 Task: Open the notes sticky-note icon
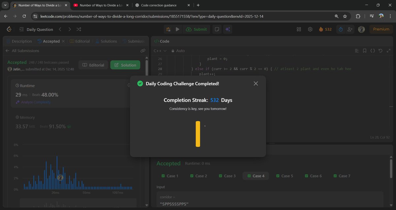(x=217, y=29)
